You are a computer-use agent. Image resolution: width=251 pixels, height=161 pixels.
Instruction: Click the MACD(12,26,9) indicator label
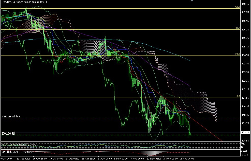click(x=17, y=152)
